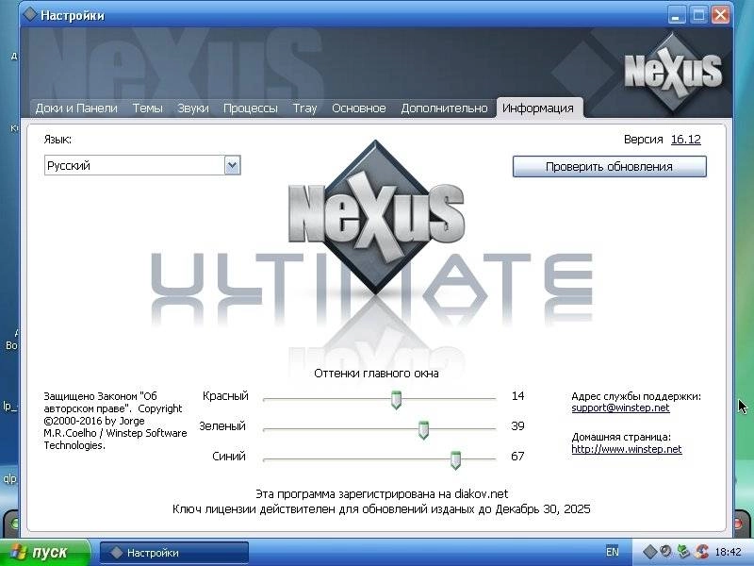
Task: Click the Проверить обновления button
Action: coord(609,167)
